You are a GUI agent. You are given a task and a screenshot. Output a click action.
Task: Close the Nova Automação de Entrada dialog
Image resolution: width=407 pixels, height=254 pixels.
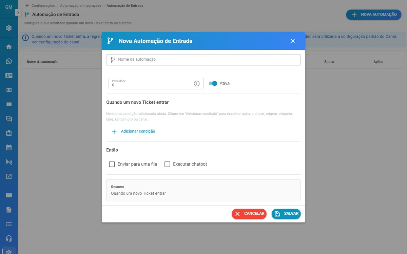tap(293, 41)
